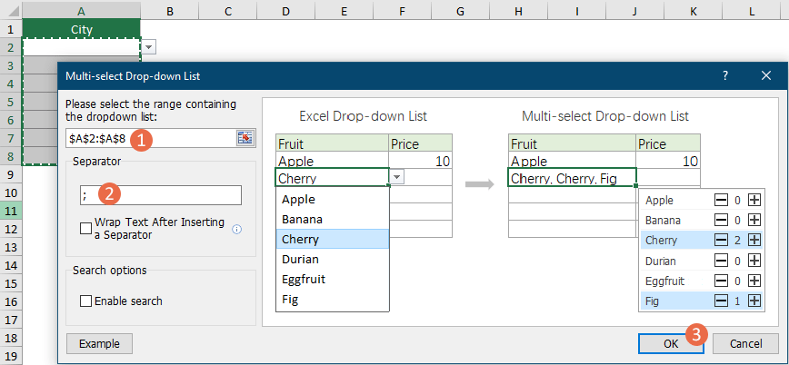The image size is (789, 365).
Task: Click Fig row label in multi-select list
Action: [652, 301]
